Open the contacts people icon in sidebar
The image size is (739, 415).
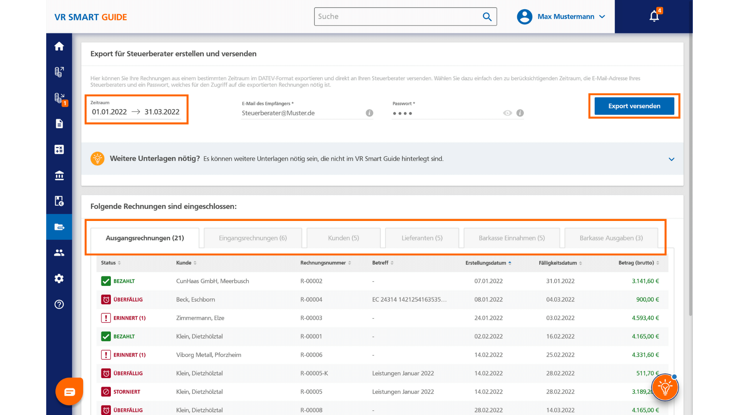59,252
